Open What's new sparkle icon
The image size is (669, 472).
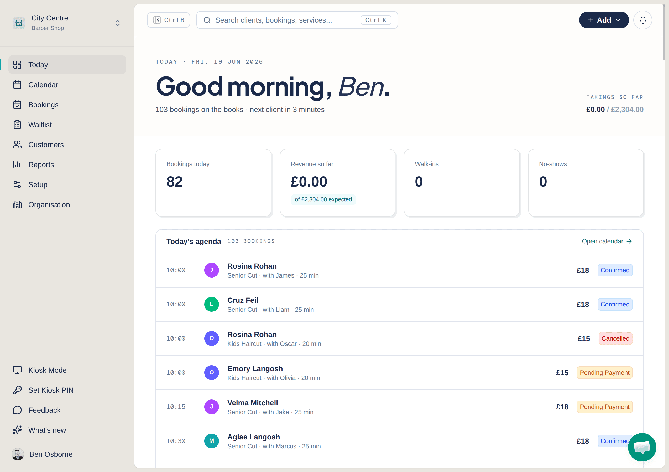[x=17, y=430]
